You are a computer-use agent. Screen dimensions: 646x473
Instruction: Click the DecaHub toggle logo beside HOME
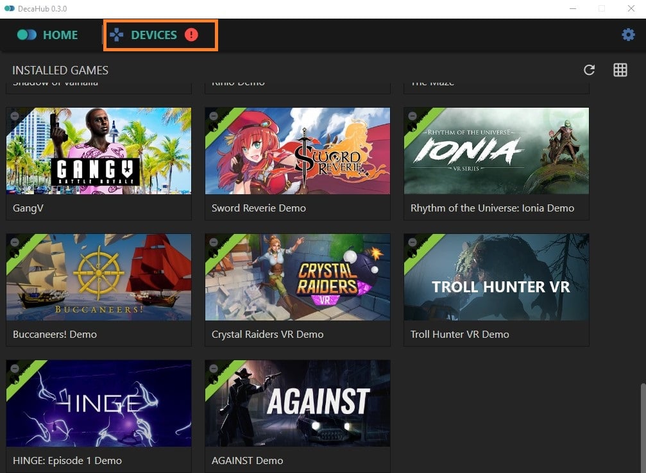27,35
